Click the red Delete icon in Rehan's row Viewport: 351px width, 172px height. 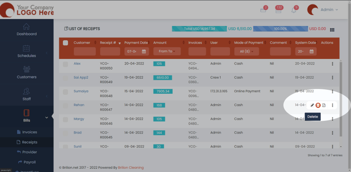point(318,105)
